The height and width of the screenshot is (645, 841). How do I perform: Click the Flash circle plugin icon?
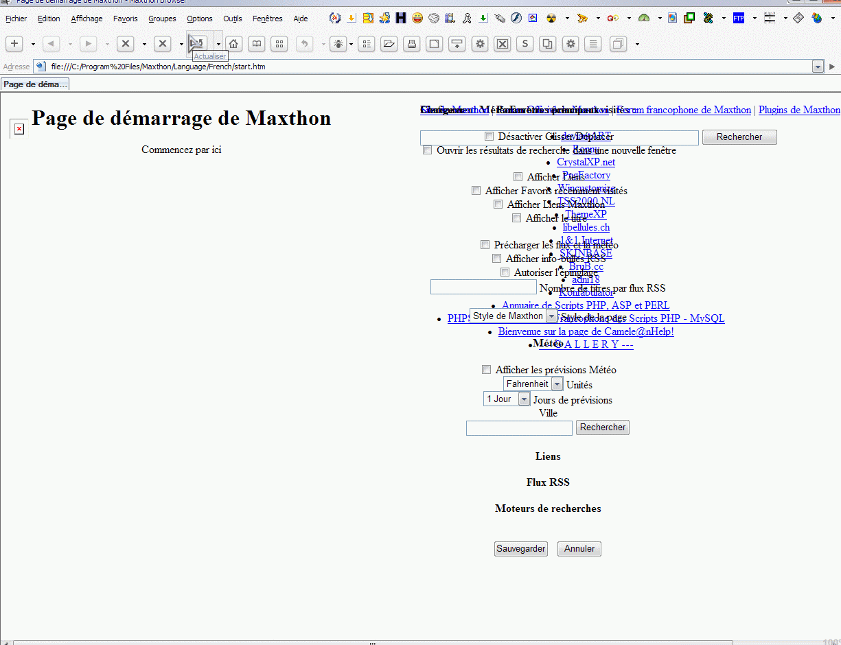(516, 19)
